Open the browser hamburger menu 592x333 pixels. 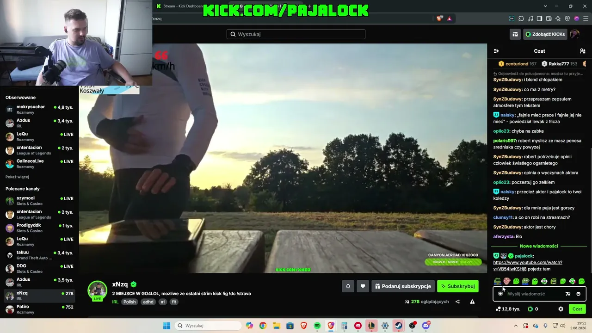pos(586,18)
